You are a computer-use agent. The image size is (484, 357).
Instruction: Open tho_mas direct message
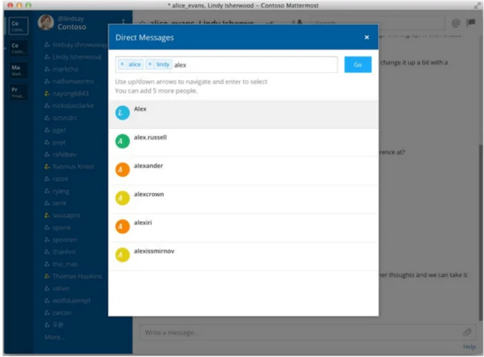(x=61, y=264)
